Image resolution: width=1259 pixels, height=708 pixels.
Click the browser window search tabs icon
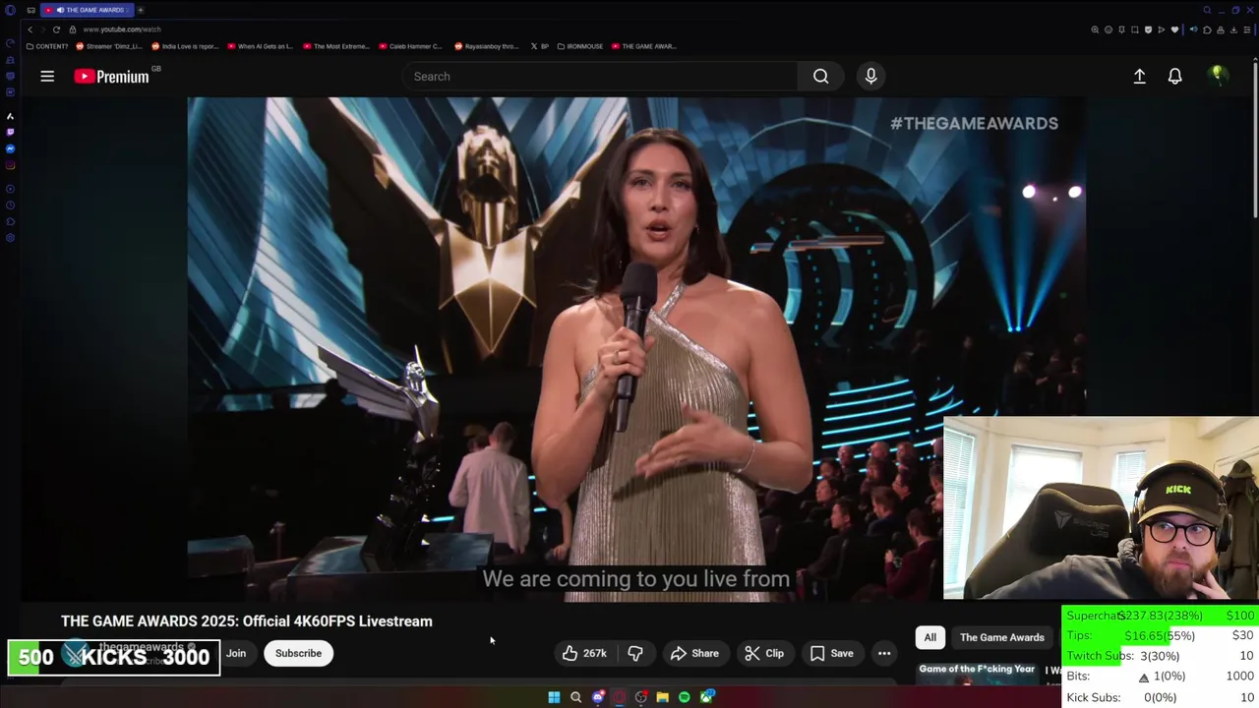point(1207,10)
